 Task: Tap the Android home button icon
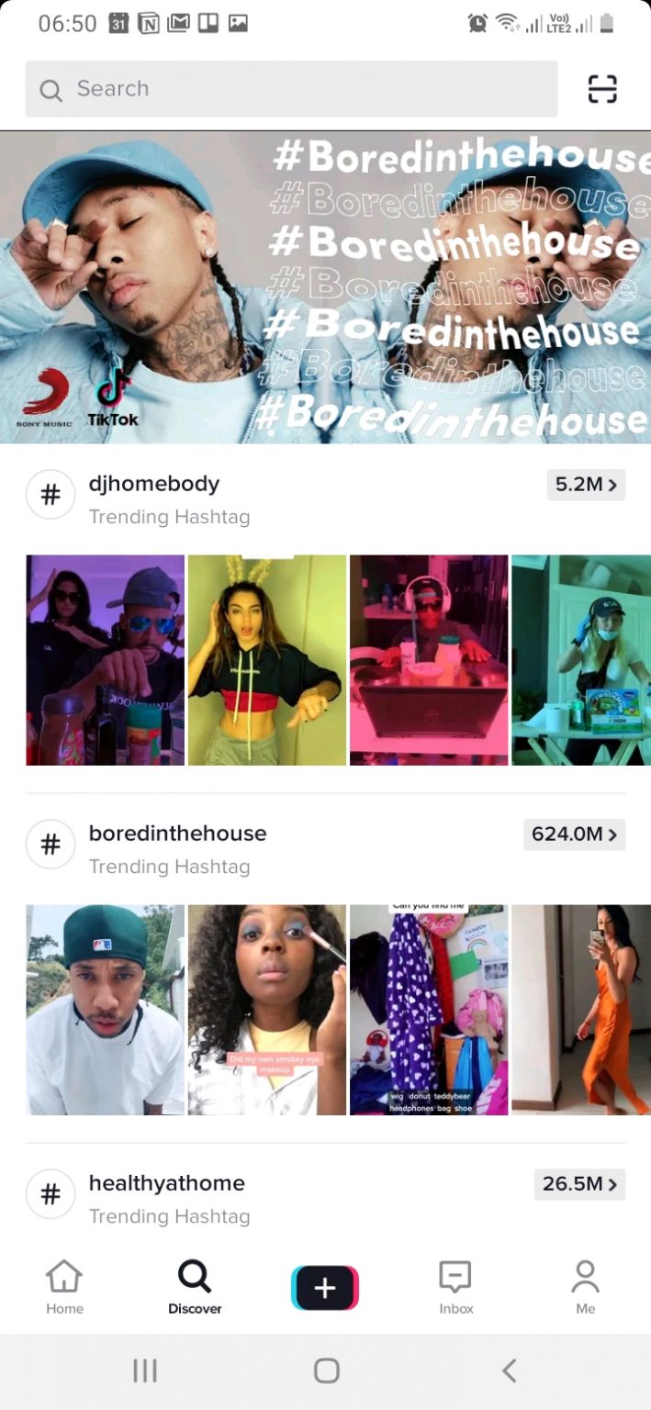click(x=326, y=1371)
